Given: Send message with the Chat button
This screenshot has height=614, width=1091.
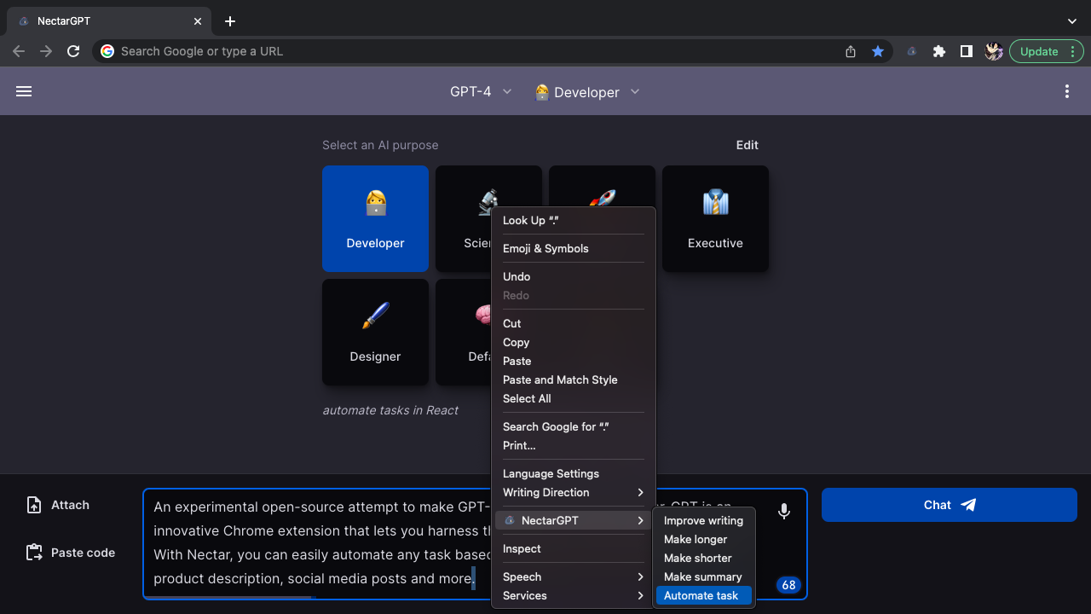Looking at the screenshot, I should (950, 505).
